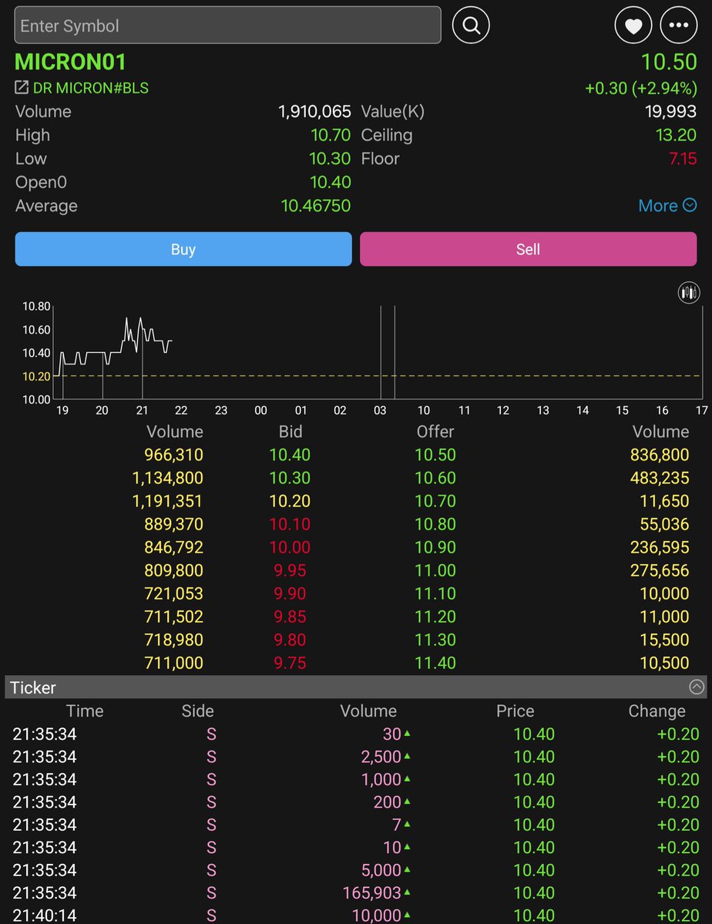Click bid volume 966,310
This screenshot has height=924, width=712.
coord(173,455)
